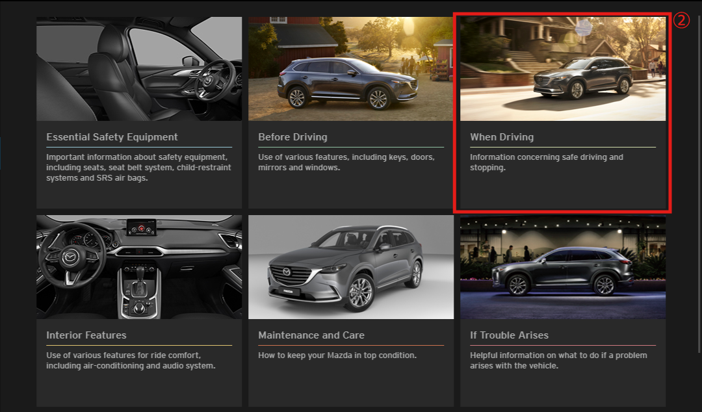
Task: Select the Maintenance and Care heading
Action: [x=311, y=335]
